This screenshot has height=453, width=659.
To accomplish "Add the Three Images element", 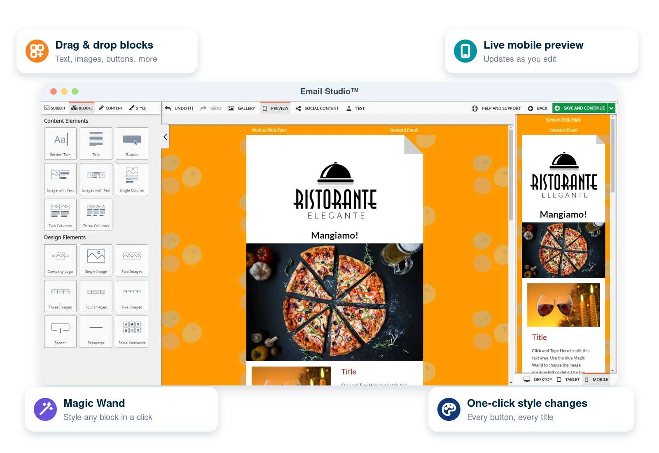I will coord(60,296).
